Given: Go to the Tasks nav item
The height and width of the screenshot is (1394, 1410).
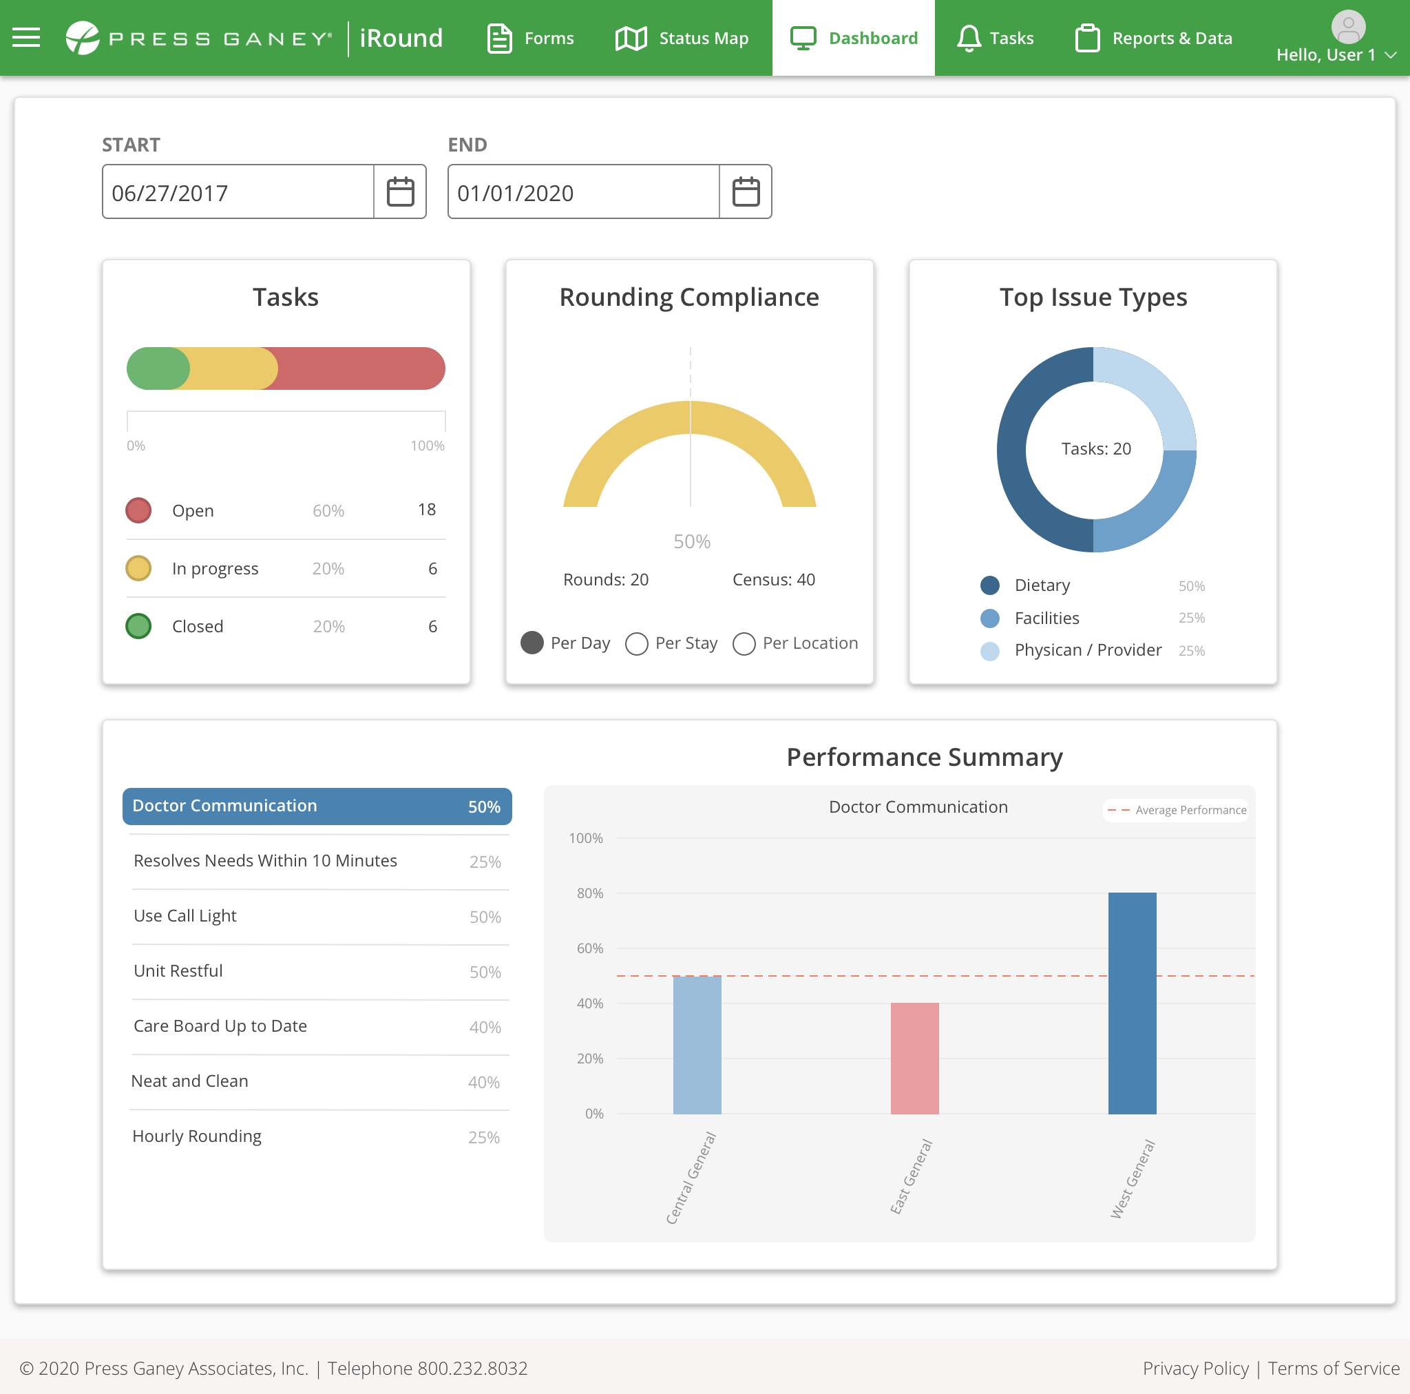Looking at the screenshot, I should 995,38.
